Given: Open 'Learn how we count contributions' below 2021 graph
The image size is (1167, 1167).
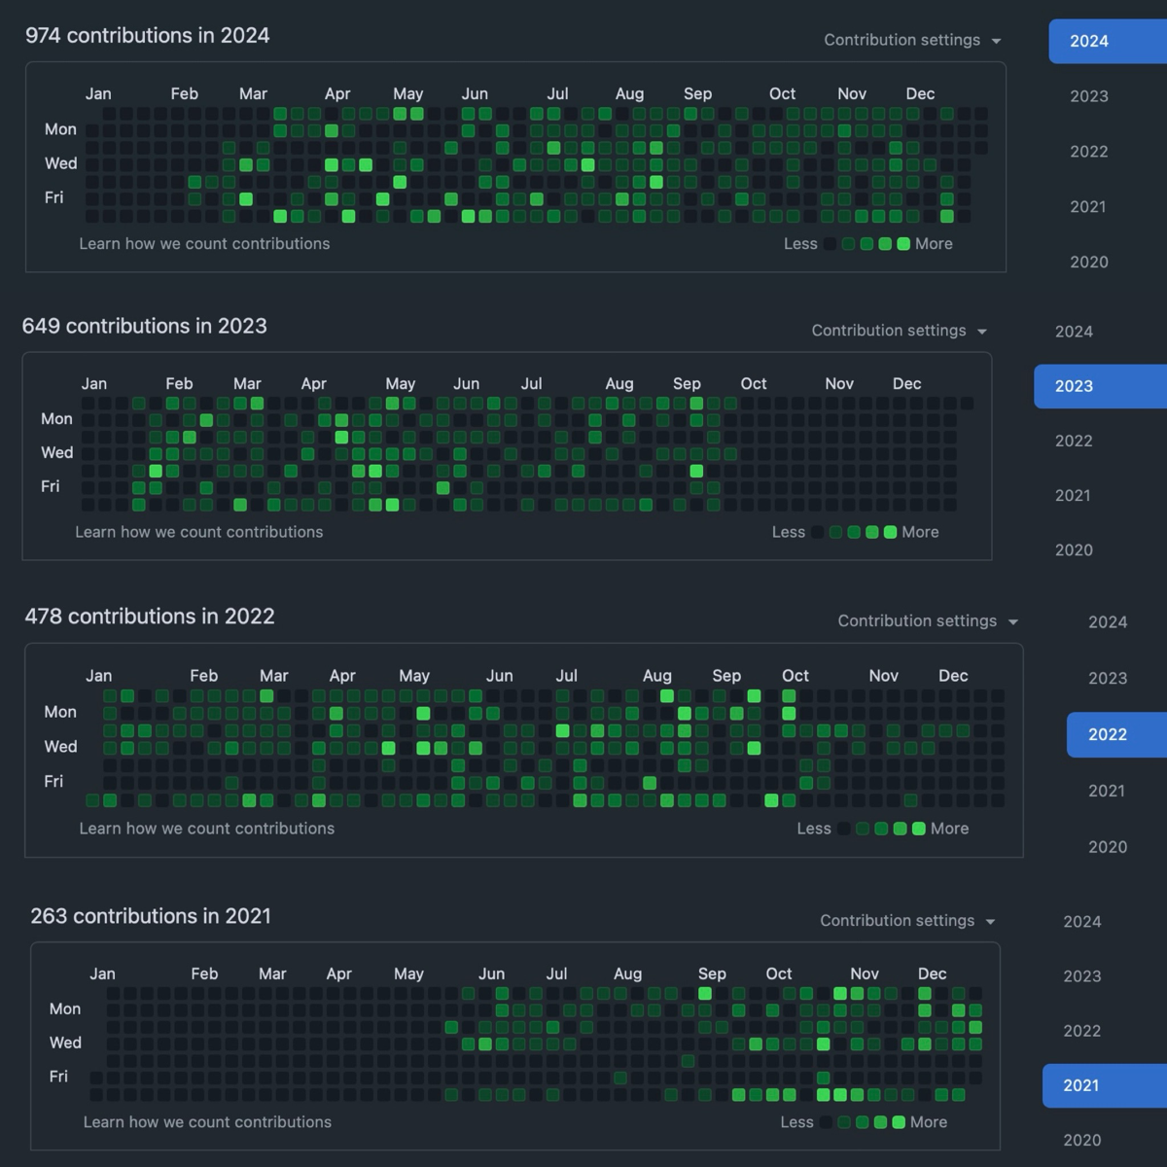Looking at the screenshot, I should pyautogui.click(x=207, y=1121).
